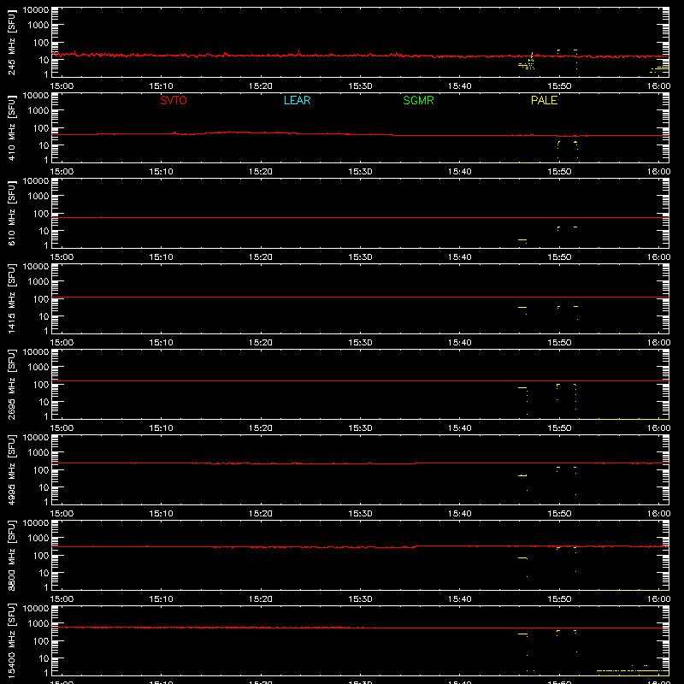Click the cyan LEAR station label
The height and width of the screenshot is (684, 684).
click(x=297, y=100)
